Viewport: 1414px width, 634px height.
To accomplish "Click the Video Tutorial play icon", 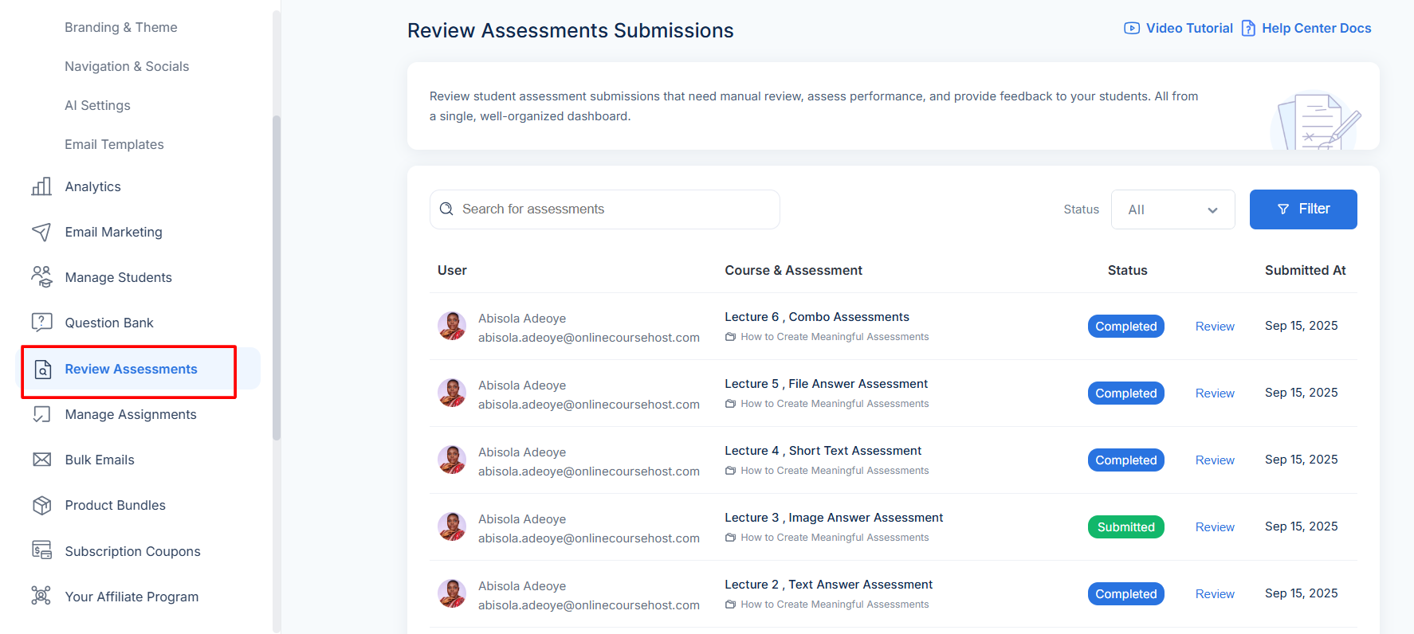I will point(1132,28).
